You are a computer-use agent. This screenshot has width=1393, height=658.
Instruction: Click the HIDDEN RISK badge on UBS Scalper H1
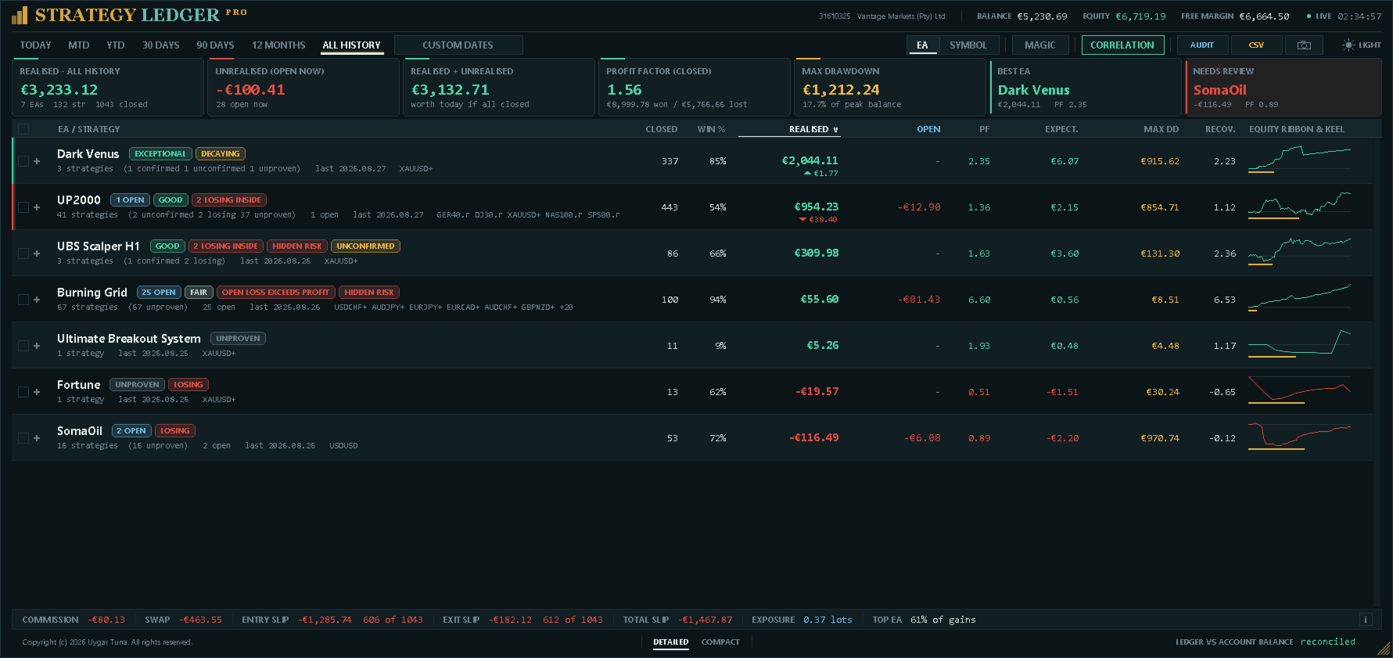297,246
